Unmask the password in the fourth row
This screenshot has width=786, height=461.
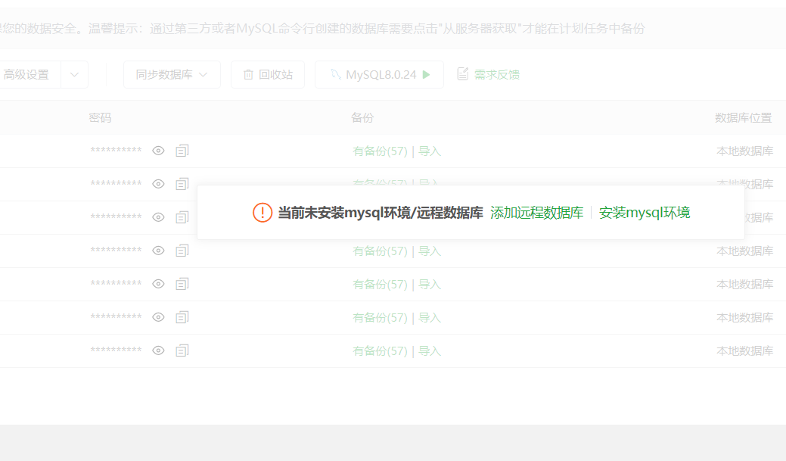(x=158, y=251)
